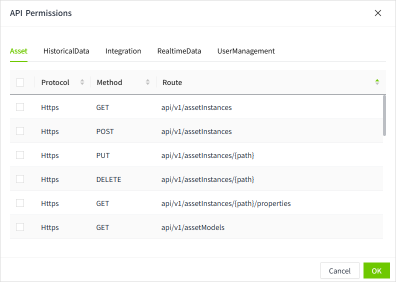The image size is (396, 282).
Task: Select the UserManagement tab
Action: click(x=245, y=51)
